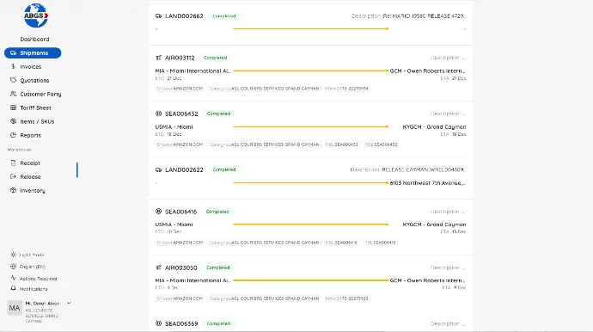Open the Invoices menu item
This screenshot has height=332, width=593.
[33, 66]
